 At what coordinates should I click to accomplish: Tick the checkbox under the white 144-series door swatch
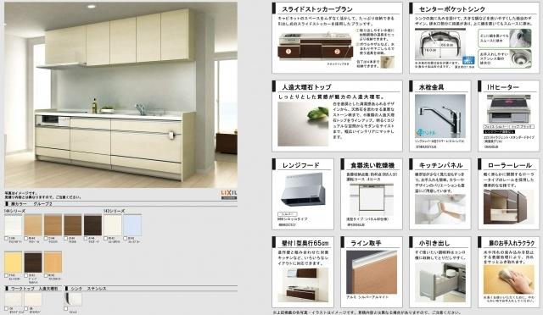tap(6, 238)
